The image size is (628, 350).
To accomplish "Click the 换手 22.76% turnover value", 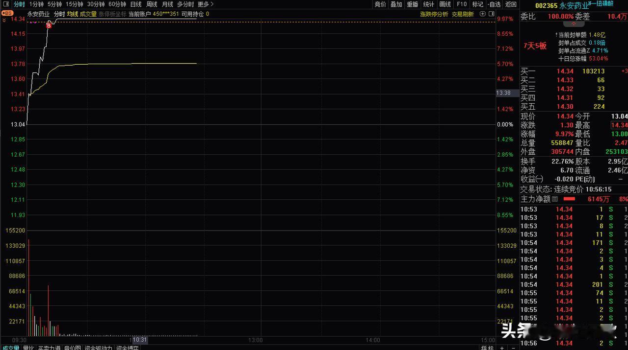I will pyautogui.click(x=562, y=162).
